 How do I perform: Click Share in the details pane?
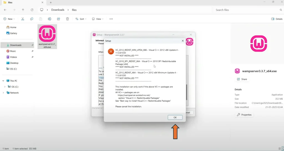pyautogui.click(x=242, y=79)
